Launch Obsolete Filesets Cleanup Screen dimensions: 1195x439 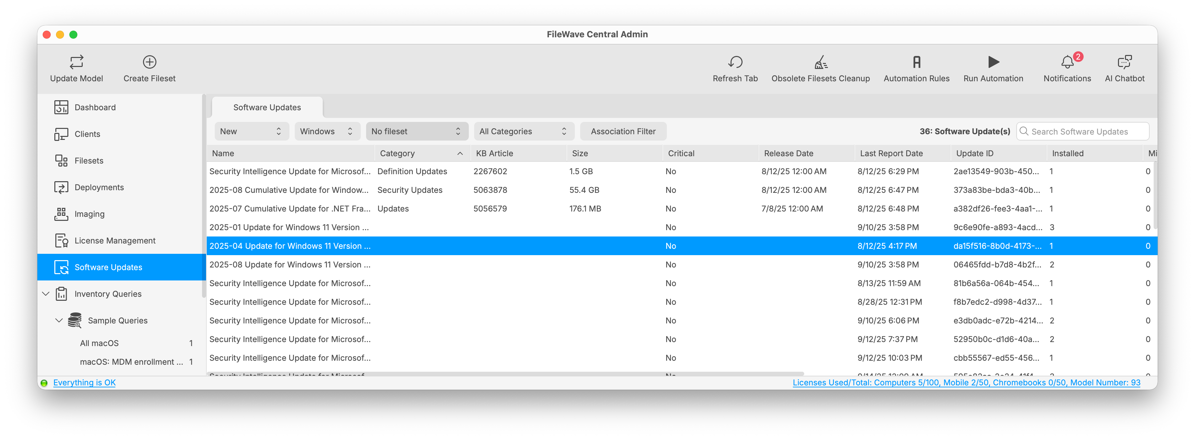(x=820, y=62)
